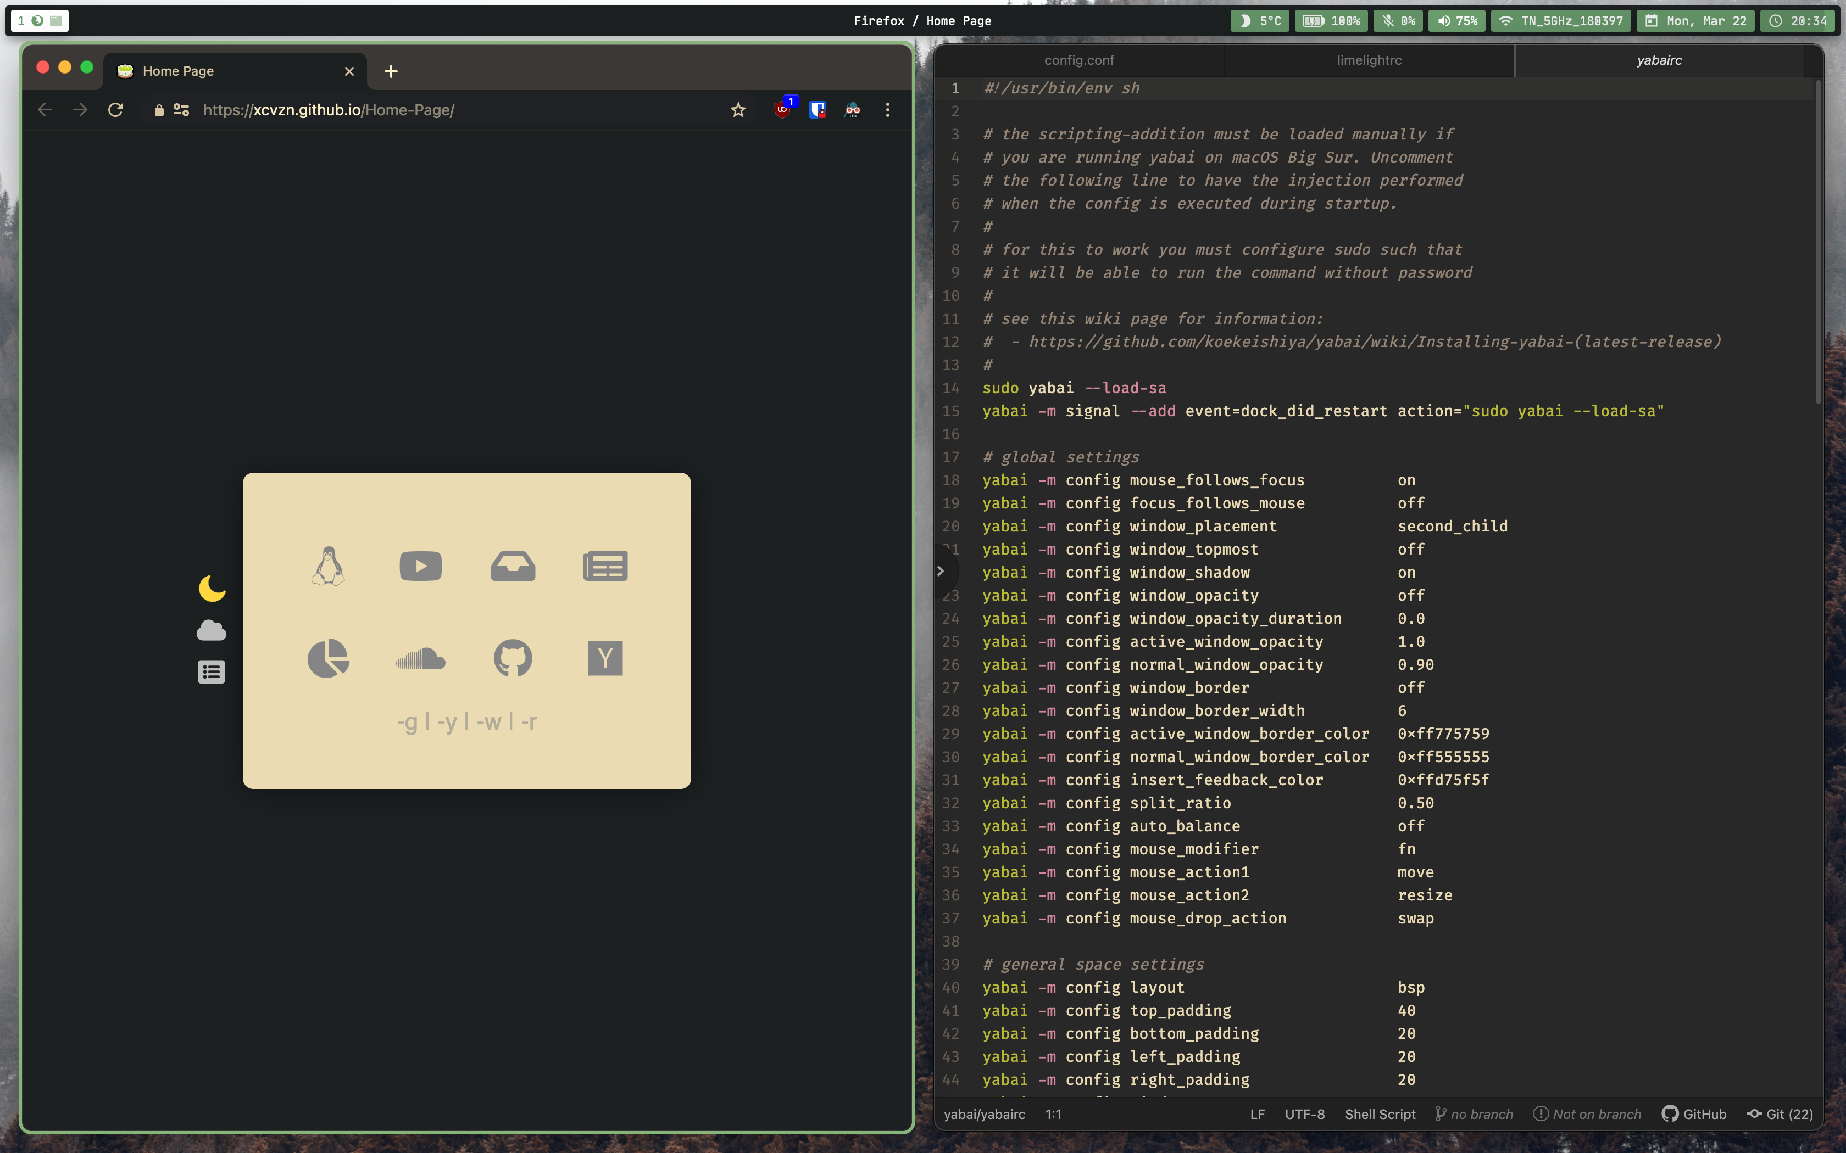Click the list icon beside the card
Image resolution: width=1846 pixels, height=1153 pixels.
[212, 672]
